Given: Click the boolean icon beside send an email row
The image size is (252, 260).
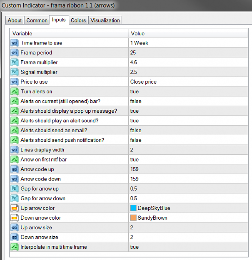Looking at the screenshot, I should 14,131.
